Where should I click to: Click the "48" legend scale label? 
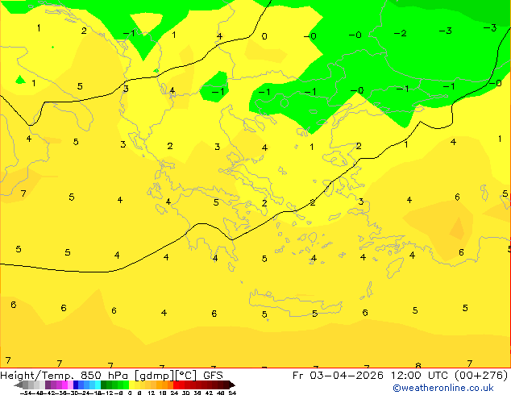221,393
